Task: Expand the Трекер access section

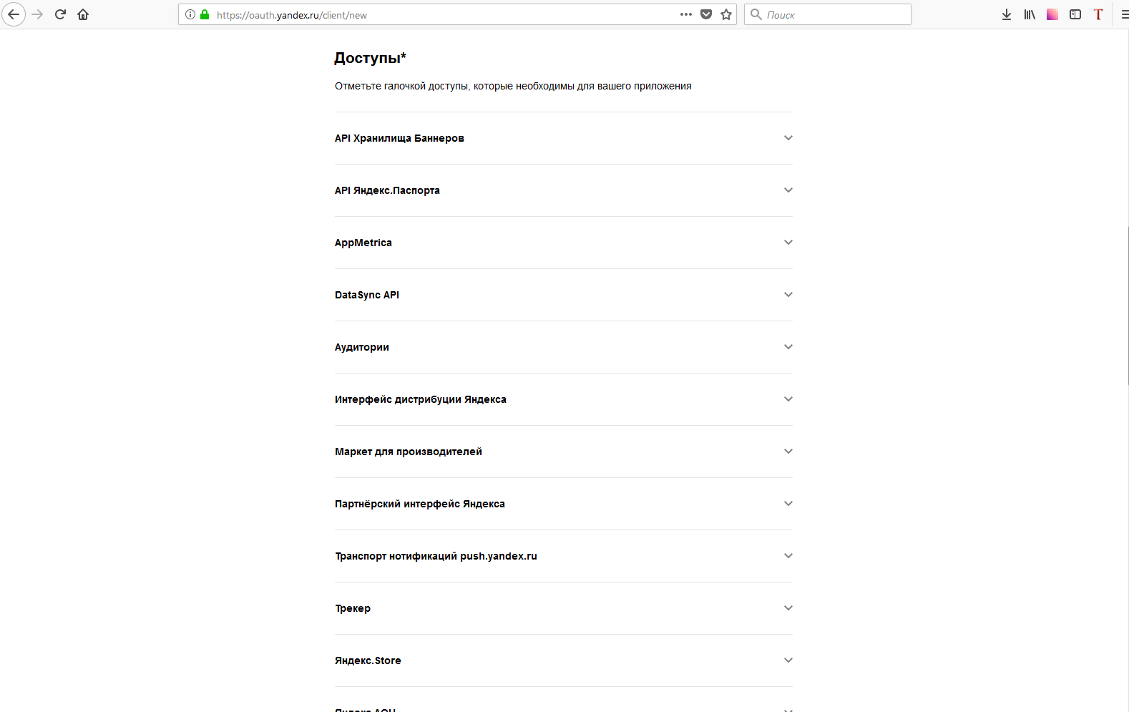Action: tap(564, 608)
